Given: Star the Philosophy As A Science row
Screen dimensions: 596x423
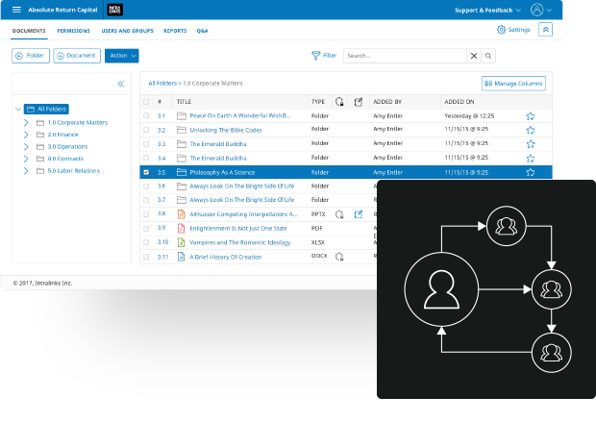Looking at the screenshot, I should (531, 172).
